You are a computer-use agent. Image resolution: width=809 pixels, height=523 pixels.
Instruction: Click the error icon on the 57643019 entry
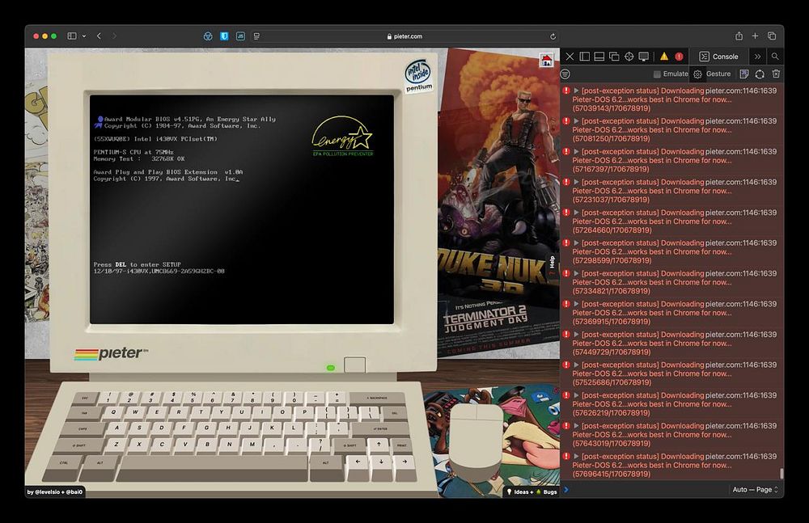pyautogui.click(x=566, y=425)
